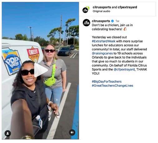
Task: Open citrussports username in header
Action: [102, 7]
